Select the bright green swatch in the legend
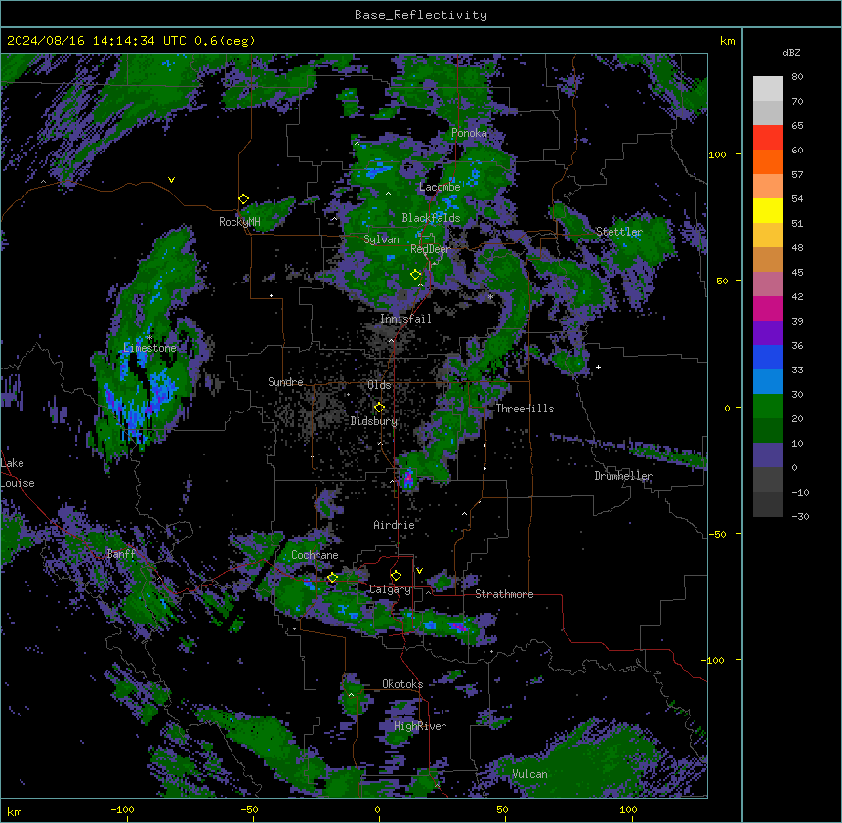The image size is (842, 823). tap(768, 407)
